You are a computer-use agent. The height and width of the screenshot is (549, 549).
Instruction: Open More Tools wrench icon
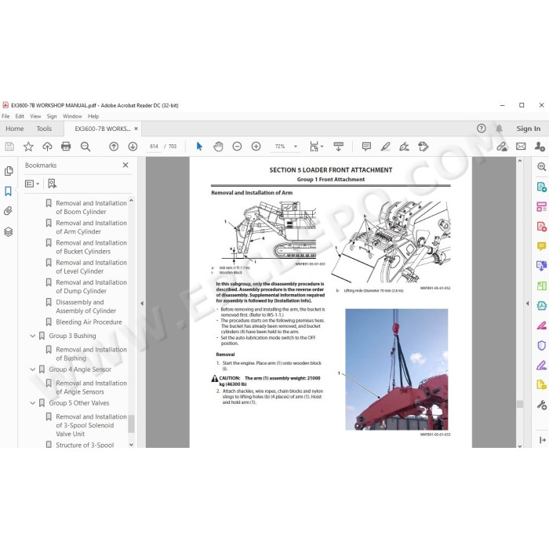click(541, 405)
